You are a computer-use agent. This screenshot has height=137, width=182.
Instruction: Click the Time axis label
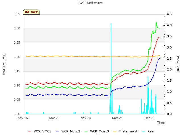tap(161, 122)
